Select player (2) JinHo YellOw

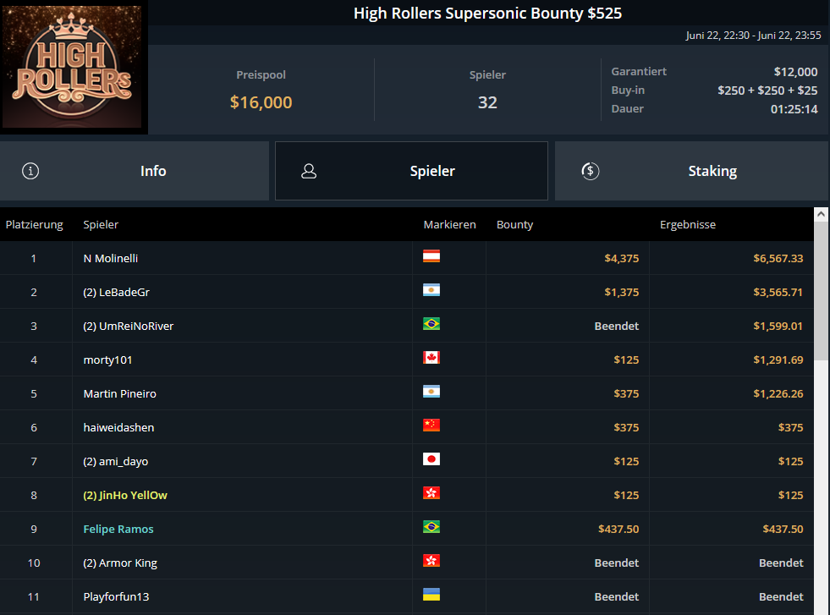pos(125,496)
